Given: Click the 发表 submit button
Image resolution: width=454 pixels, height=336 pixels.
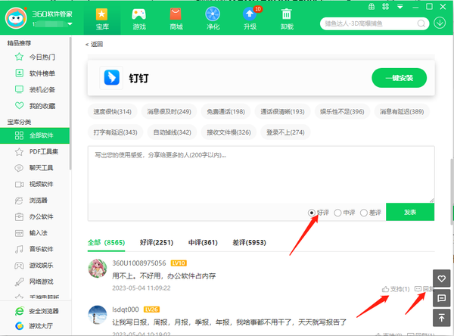Looking at the screenshot, I should [409, 213].
